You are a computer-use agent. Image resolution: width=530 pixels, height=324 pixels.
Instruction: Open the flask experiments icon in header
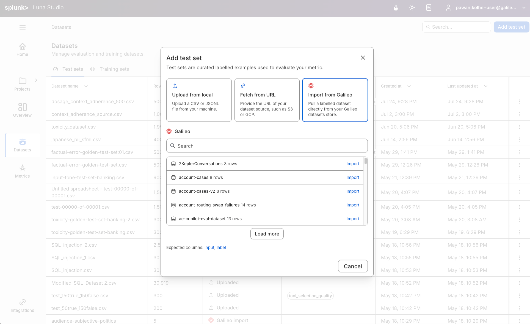(x=396, y=8)
